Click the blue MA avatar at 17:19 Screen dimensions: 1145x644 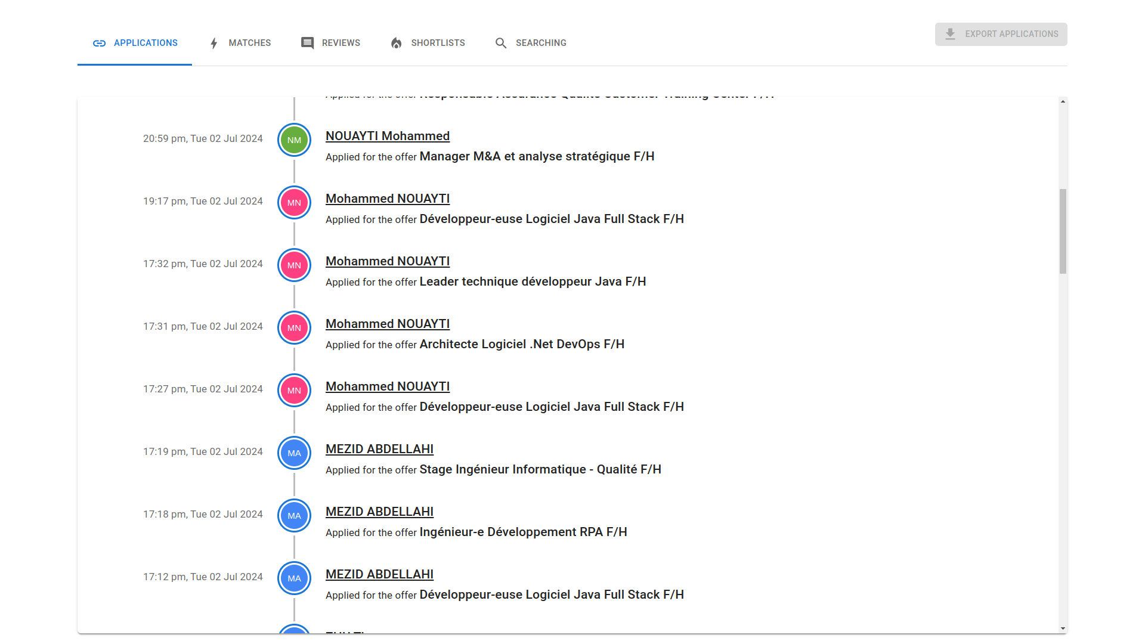click(x=294, y=453)
